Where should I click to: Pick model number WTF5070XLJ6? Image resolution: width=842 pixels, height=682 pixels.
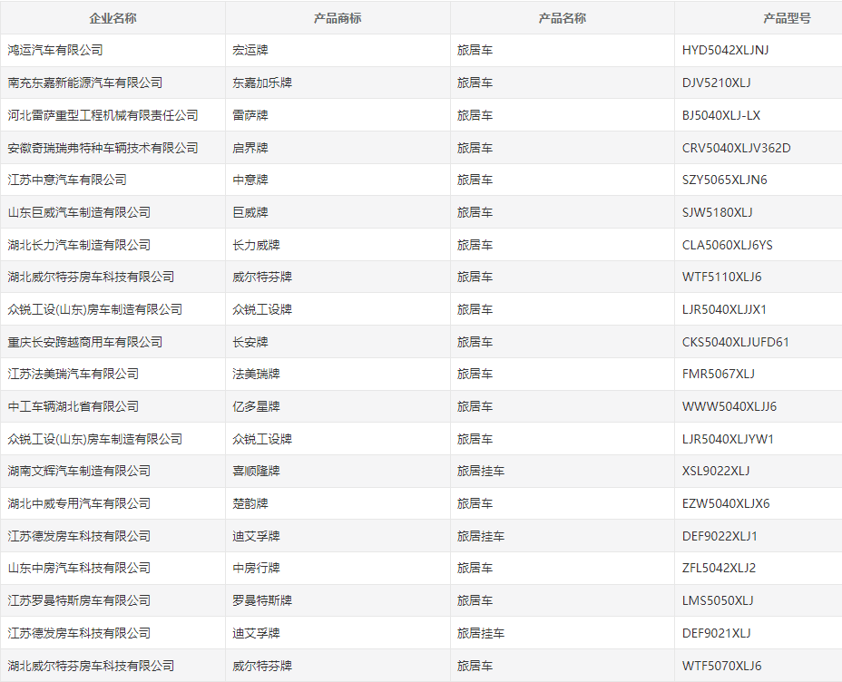pos(721,667)
